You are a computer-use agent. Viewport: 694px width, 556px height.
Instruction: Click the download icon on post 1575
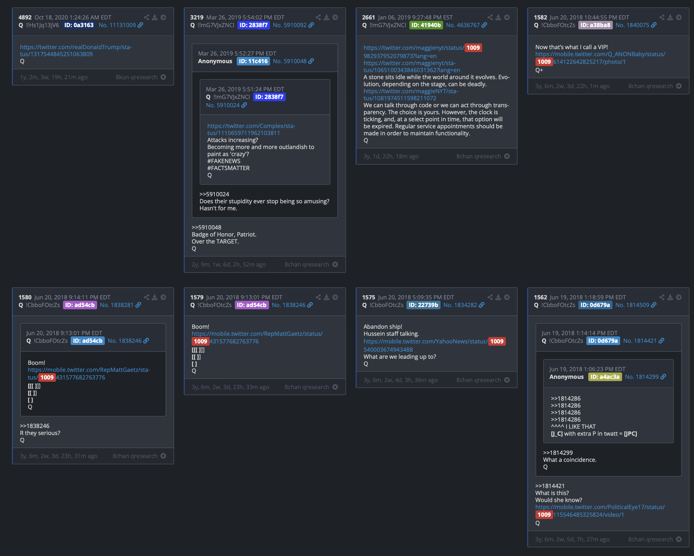[498, 297]
